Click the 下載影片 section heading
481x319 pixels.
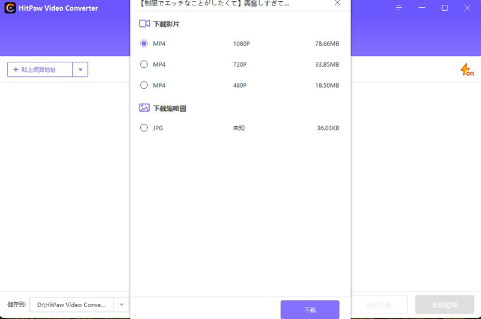coord(167,24)
